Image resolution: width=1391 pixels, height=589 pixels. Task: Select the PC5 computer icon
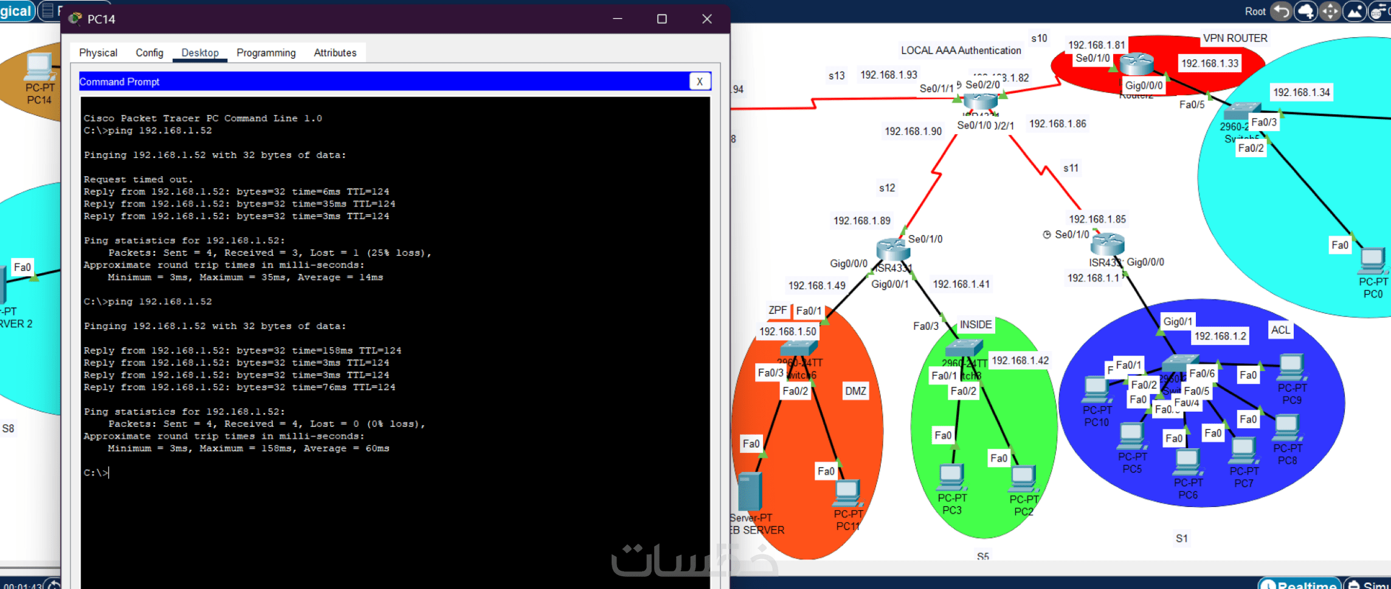tap(1131, 437)
